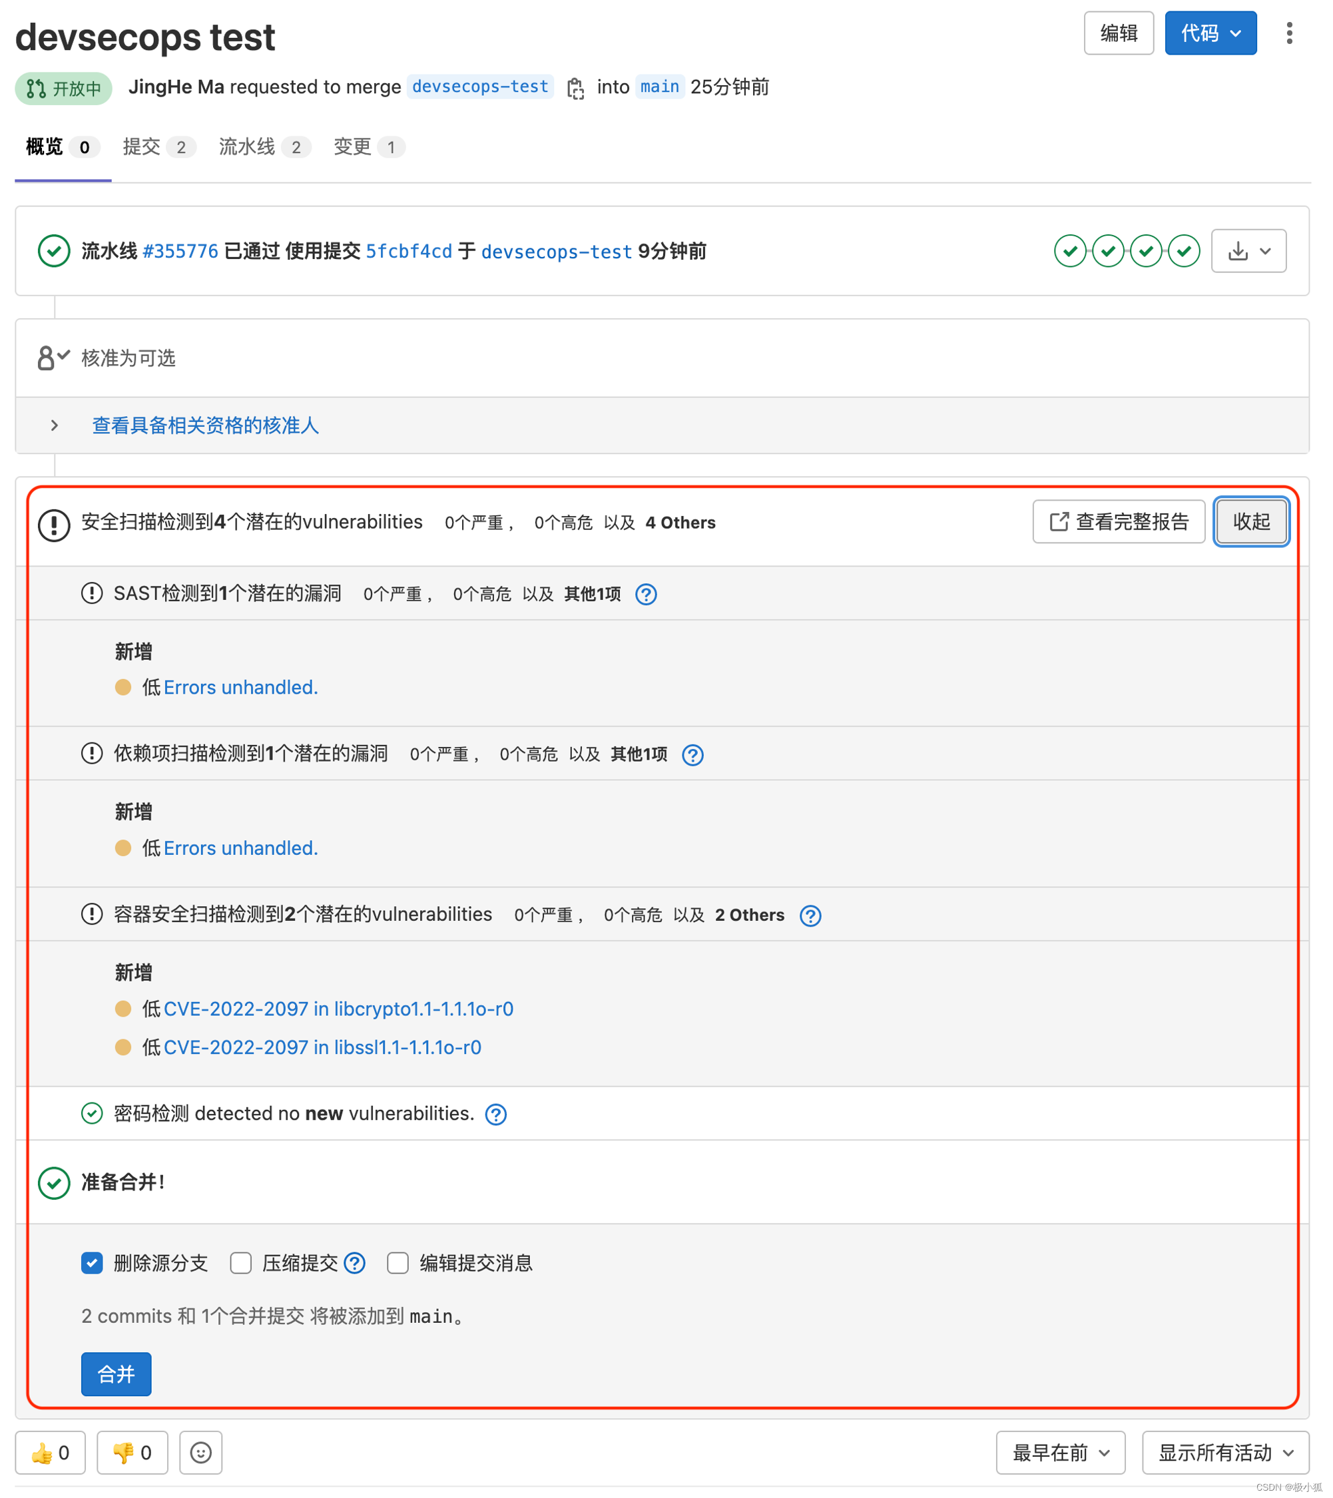Click low severity dot beside SAST finding

123,686
